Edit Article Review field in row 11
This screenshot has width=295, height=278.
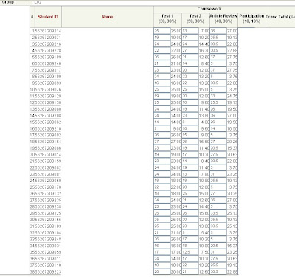click(218, 96)
